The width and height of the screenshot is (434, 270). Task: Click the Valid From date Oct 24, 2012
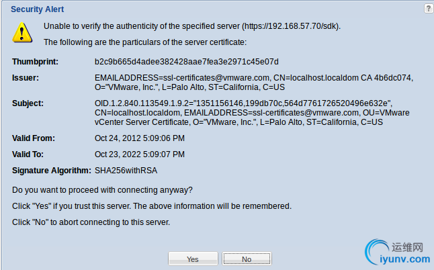140,138
